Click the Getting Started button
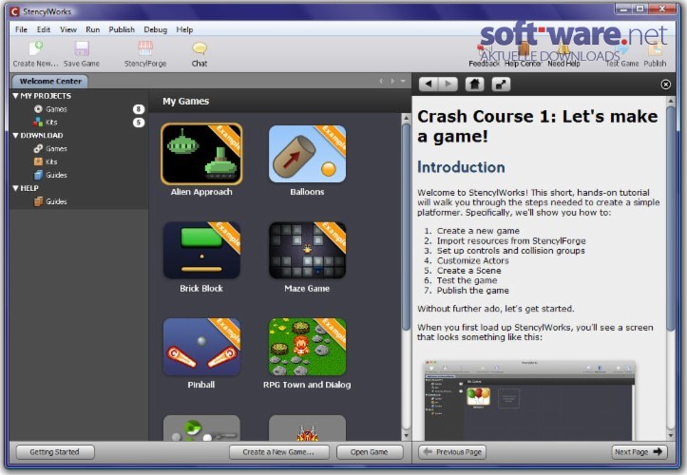Image resolution: width=687 pixels, height=475 pixels. point(55,452)
